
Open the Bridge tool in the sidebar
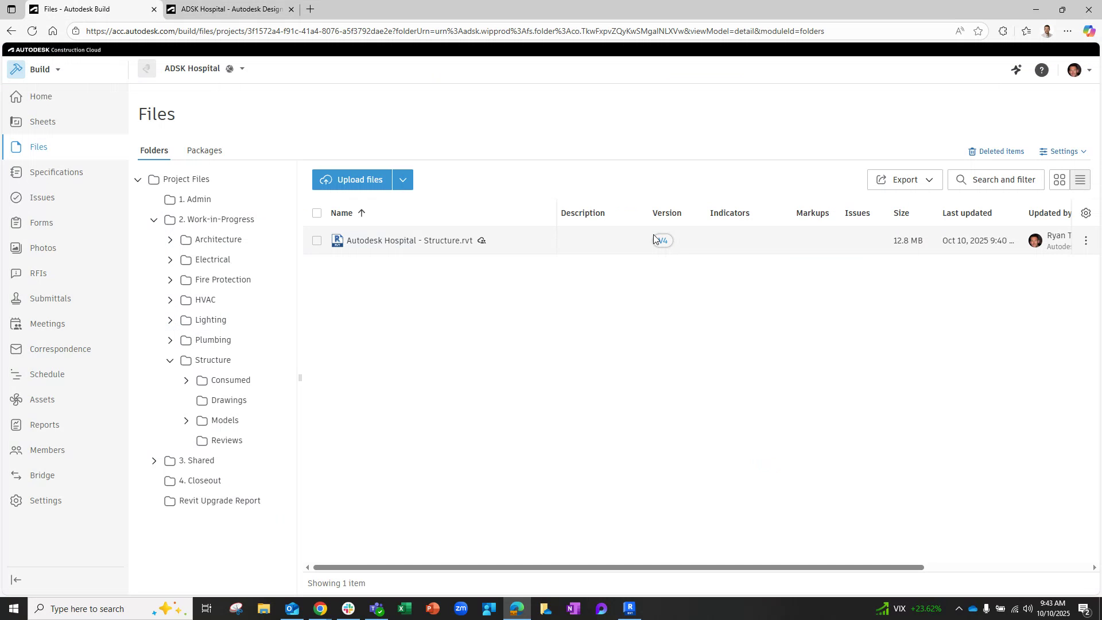pos(41,475)
